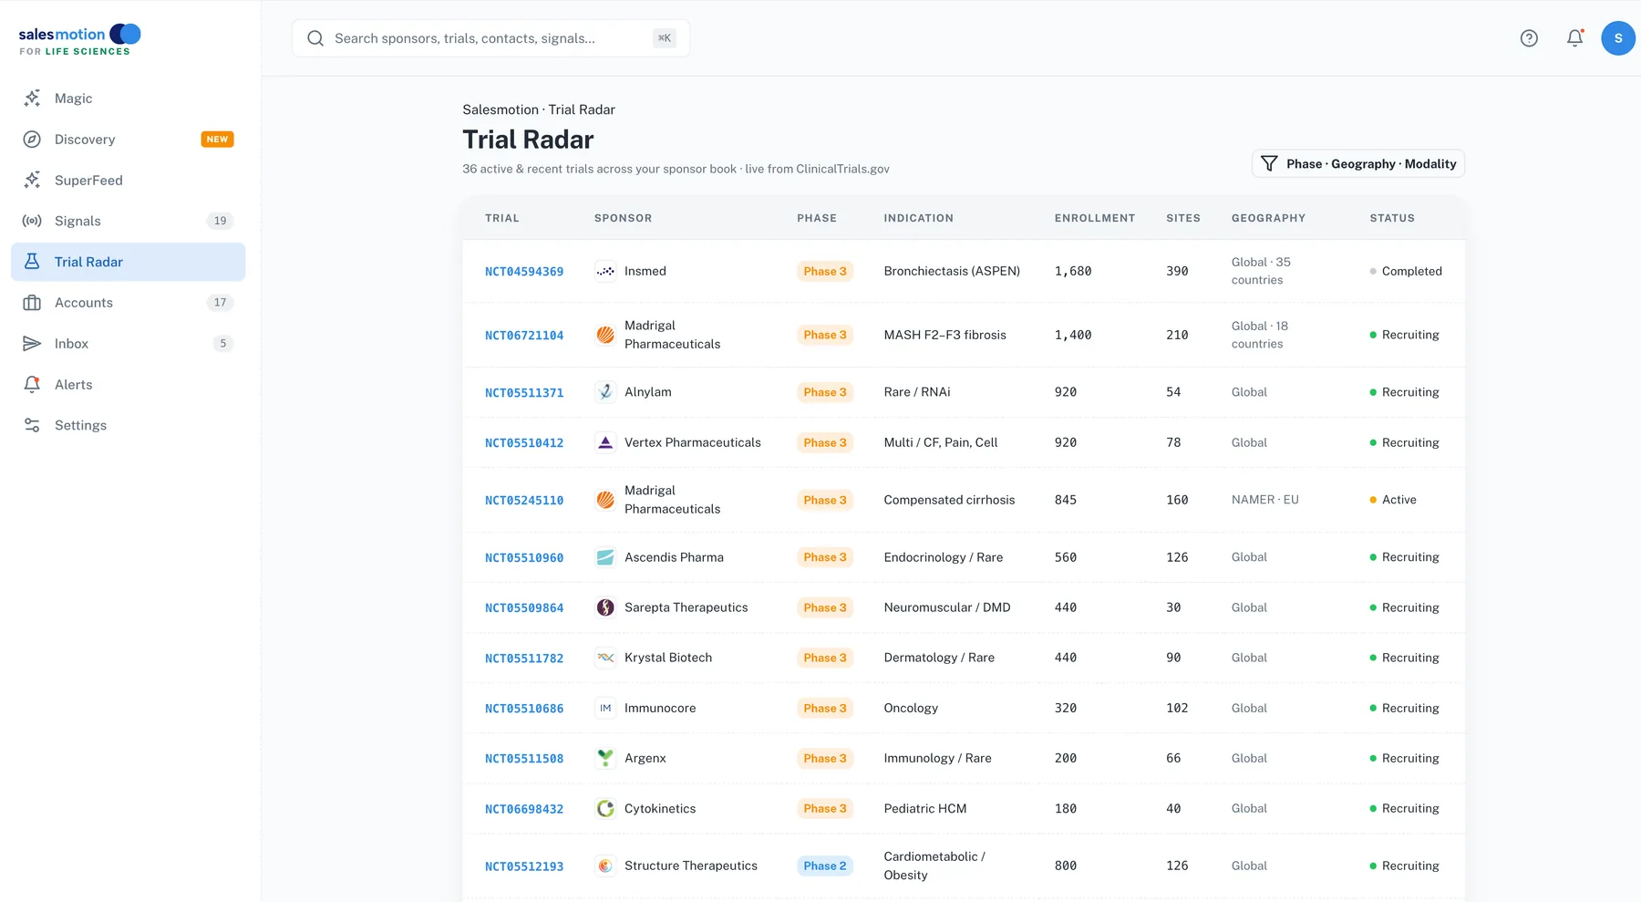Open trial NCT05245110

(524, 501)
